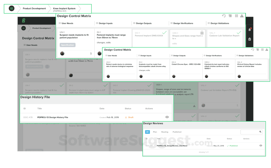Open User Needs column menu above UN-1 Surgeon card
This screenshot has height=168, width=271.
pyautogui.click(x=60, y=23)
